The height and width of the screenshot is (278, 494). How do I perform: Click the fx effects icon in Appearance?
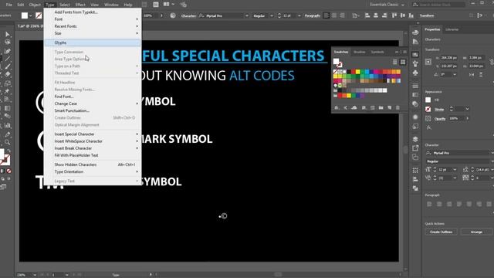point(428,127)
